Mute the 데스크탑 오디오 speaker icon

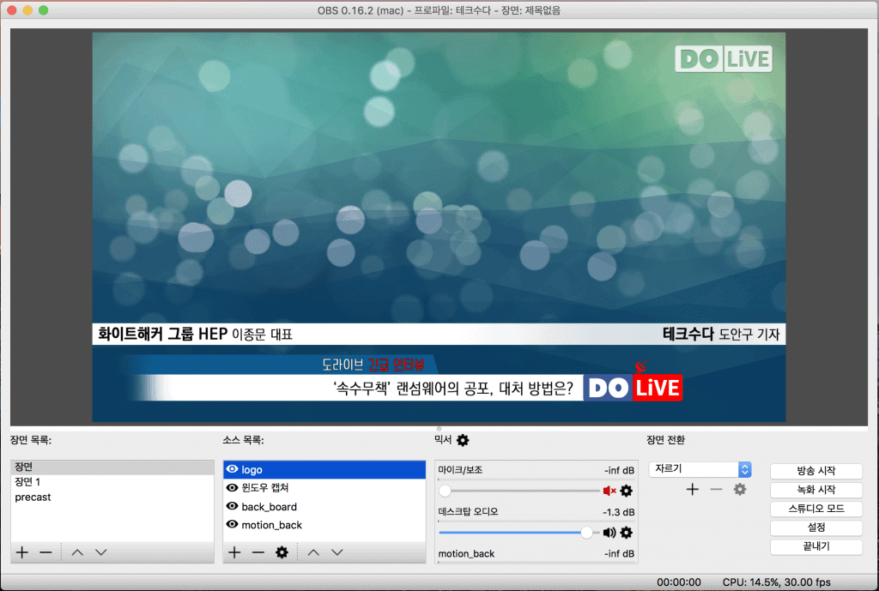point(609,533)
